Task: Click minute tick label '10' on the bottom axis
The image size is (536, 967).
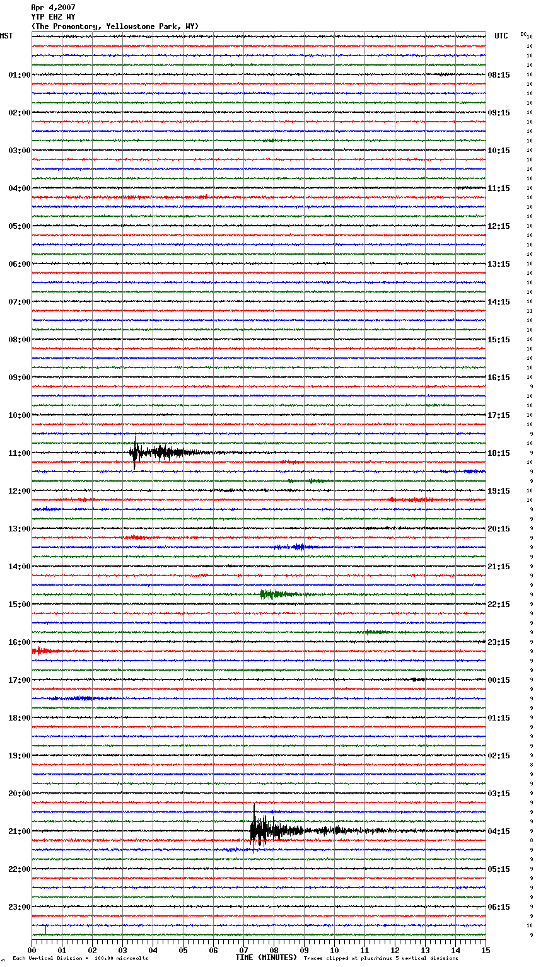Action: pos(334,950)
